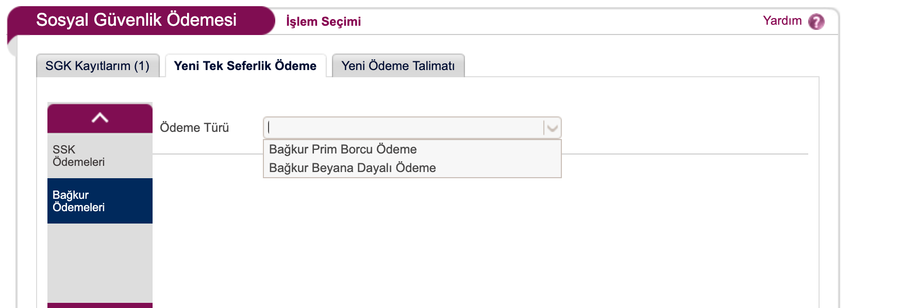Click the Ödeme Türü label
This screenshot has width=900, height=308.
click(x=194, y=128)
